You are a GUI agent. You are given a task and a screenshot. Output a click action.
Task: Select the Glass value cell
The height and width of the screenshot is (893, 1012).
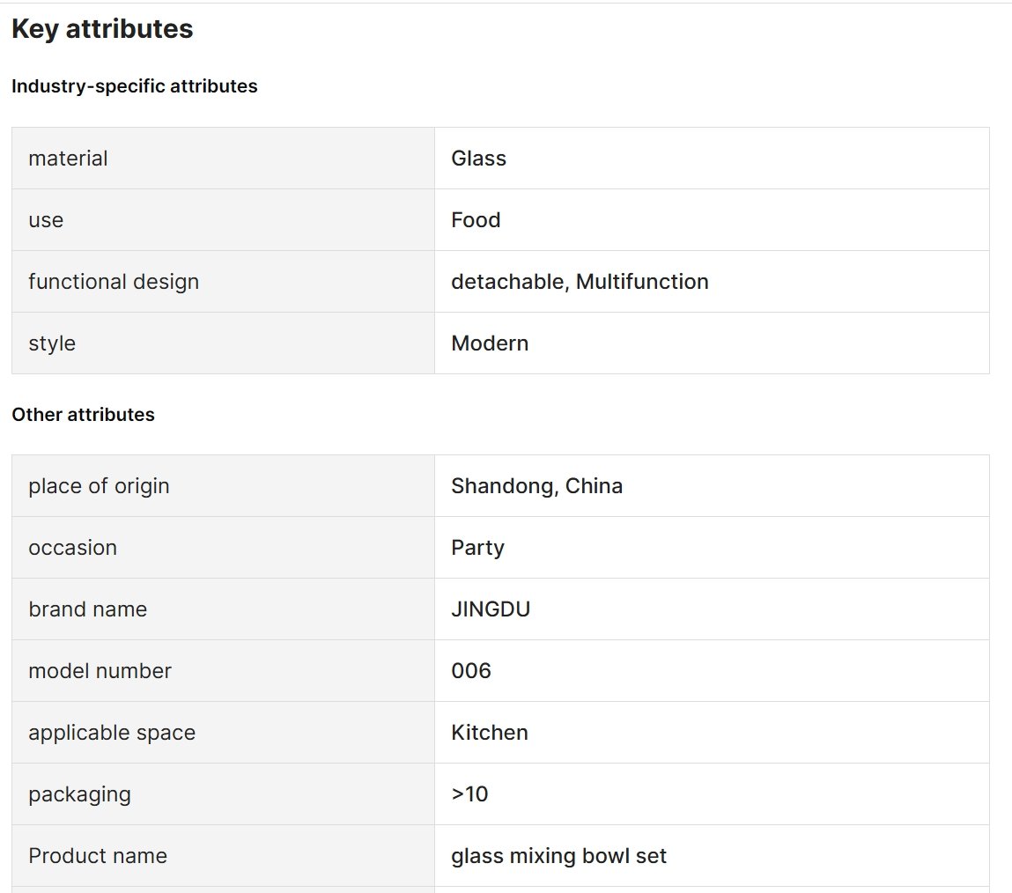[712, 159]
